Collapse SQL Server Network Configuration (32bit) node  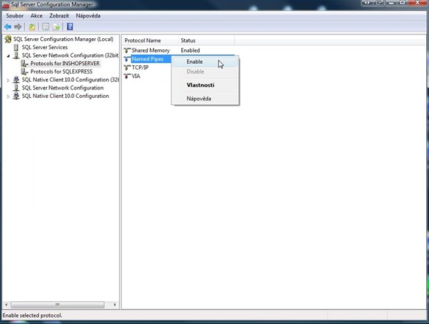8,56
